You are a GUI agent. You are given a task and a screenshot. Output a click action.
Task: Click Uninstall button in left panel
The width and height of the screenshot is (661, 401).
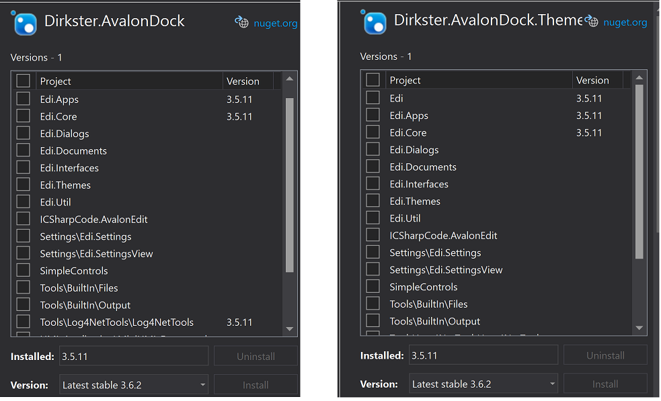point(256,357)
